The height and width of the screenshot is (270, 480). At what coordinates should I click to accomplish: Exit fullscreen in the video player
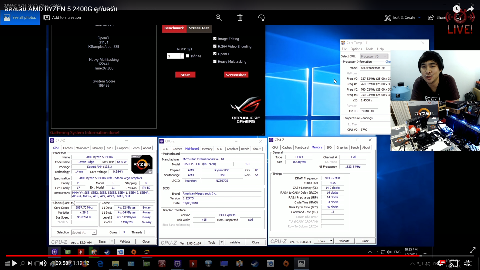[467, 263]
